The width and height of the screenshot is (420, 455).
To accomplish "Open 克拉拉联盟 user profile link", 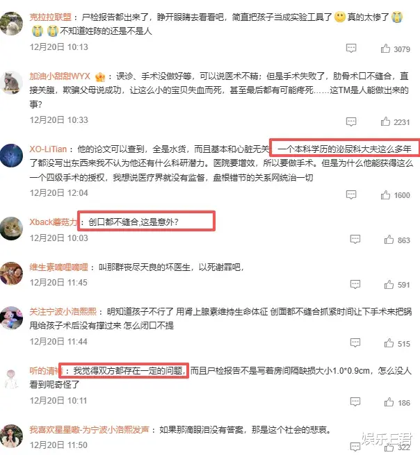I will [51, 17].
